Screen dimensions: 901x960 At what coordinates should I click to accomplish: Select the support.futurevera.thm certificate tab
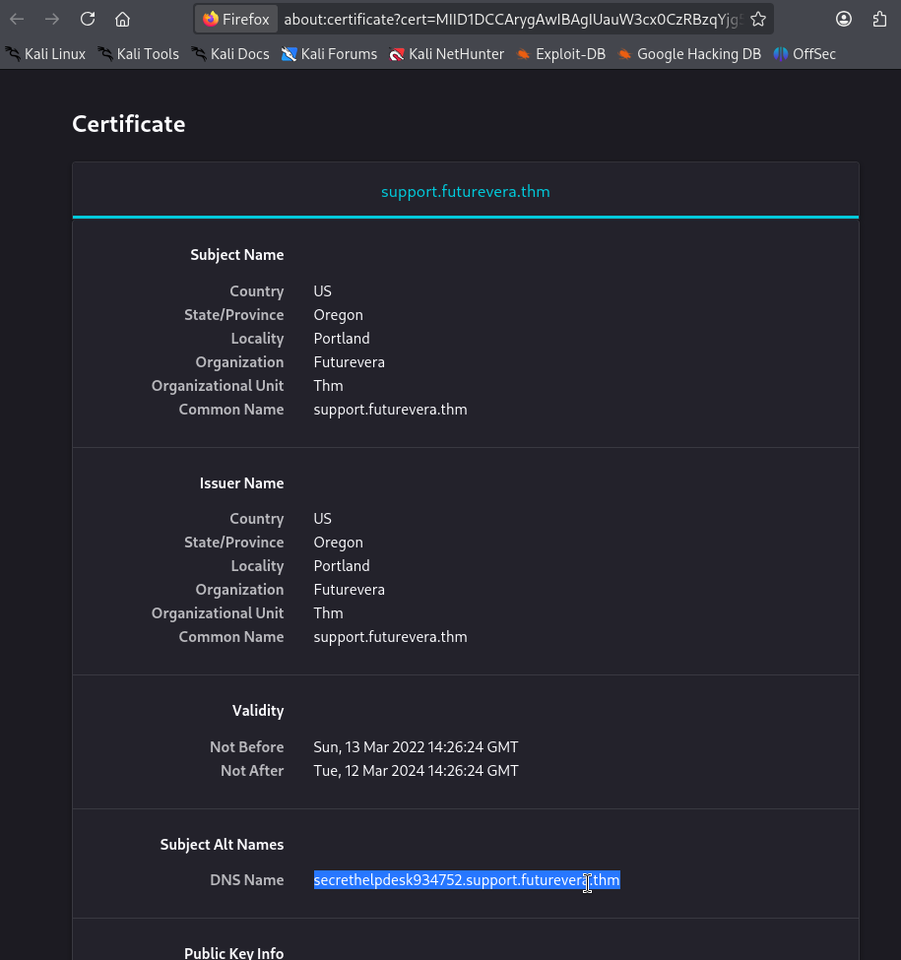pyautogui.click(x=465, y=192)
